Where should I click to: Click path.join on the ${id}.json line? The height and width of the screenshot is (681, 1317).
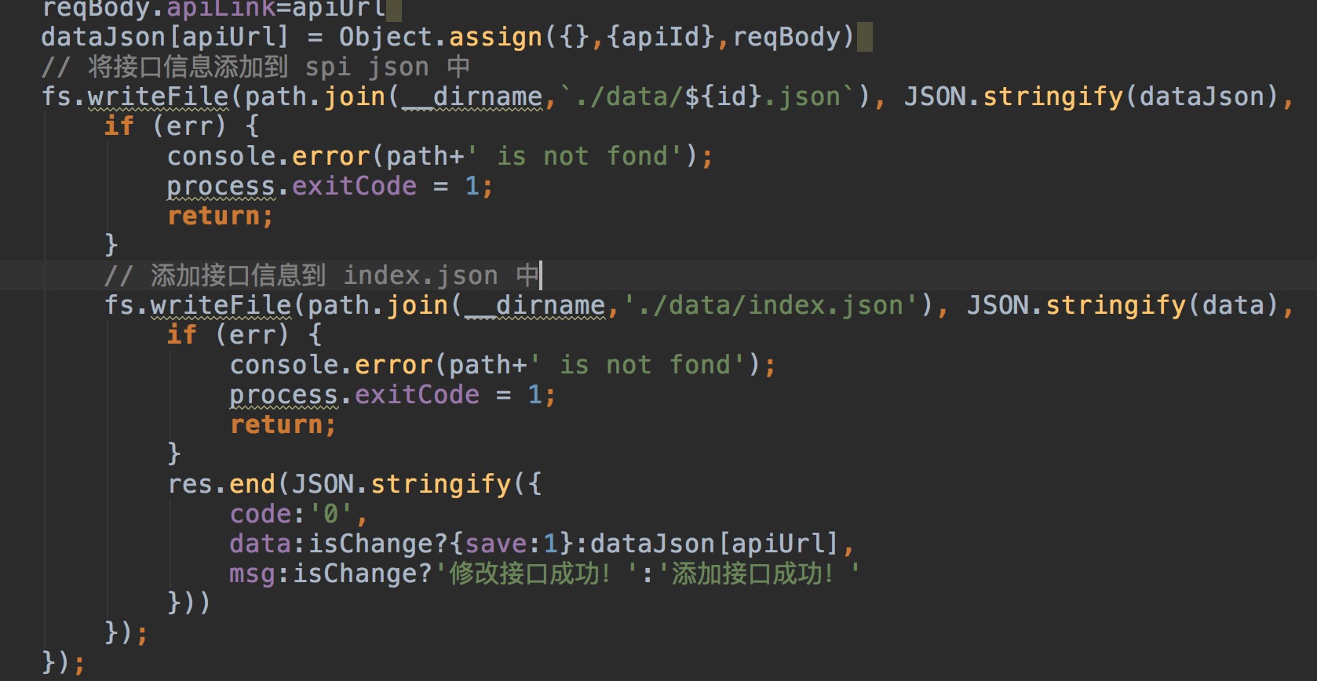[315, 97]
